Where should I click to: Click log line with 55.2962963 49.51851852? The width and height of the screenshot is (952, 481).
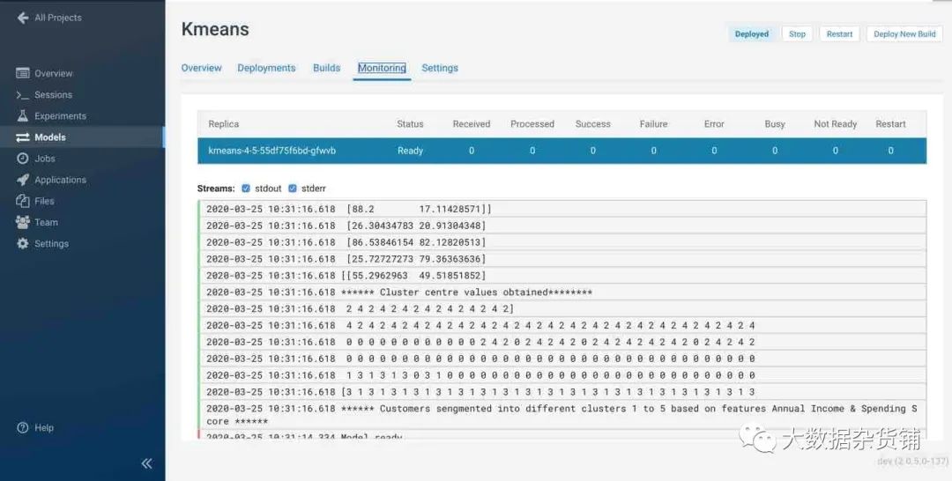coord(562,276)
